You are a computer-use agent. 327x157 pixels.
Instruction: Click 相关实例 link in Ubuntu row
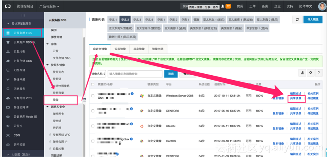313,124
